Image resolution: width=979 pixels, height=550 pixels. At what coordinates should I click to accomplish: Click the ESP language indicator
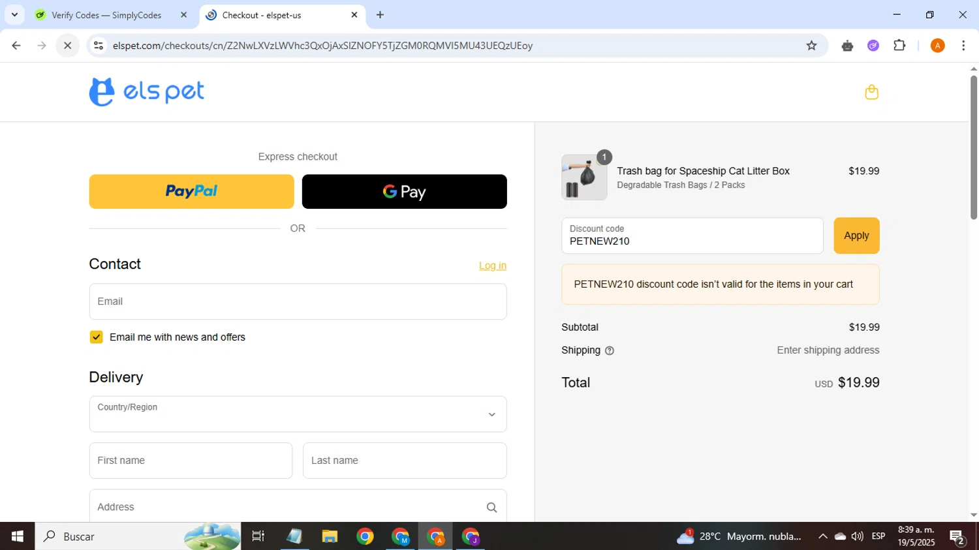pos(878,536)
